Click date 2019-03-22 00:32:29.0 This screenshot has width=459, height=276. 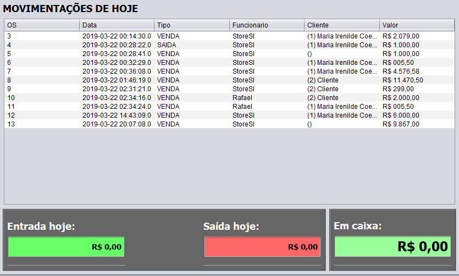(x=117, y=62)
